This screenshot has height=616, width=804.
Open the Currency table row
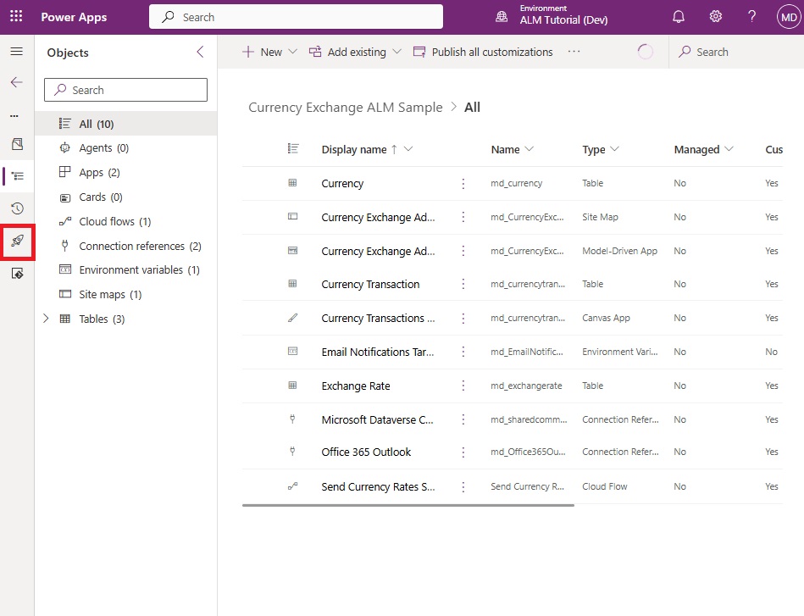(342, 184)
